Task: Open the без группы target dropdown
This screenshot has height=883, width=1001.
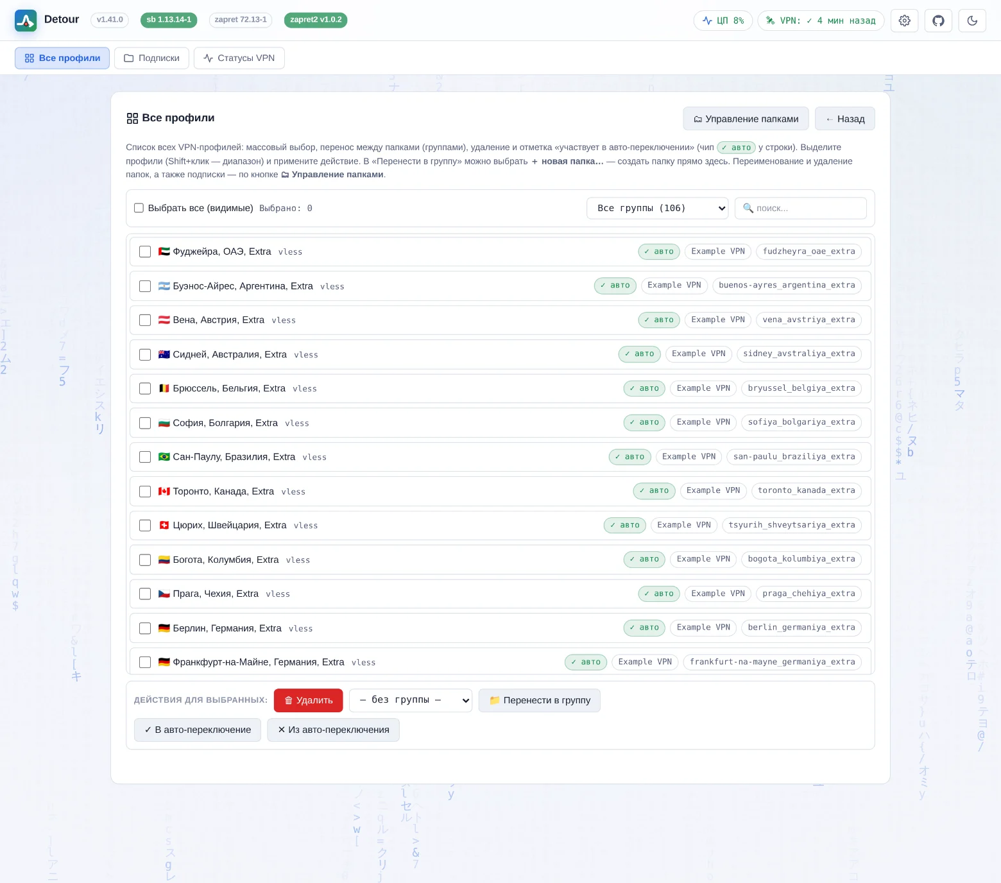Action: 411,700
